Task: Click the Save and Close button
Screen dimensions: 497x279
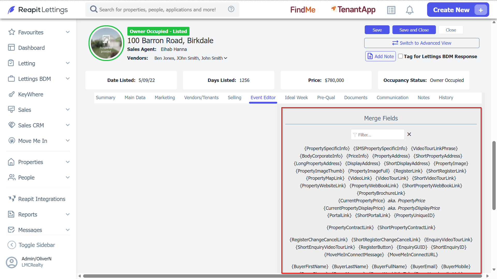Action: tap(414, 30)
